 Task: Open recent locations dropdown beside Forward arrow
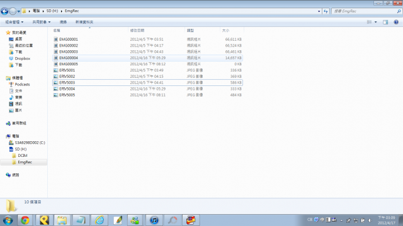[19, 11]
